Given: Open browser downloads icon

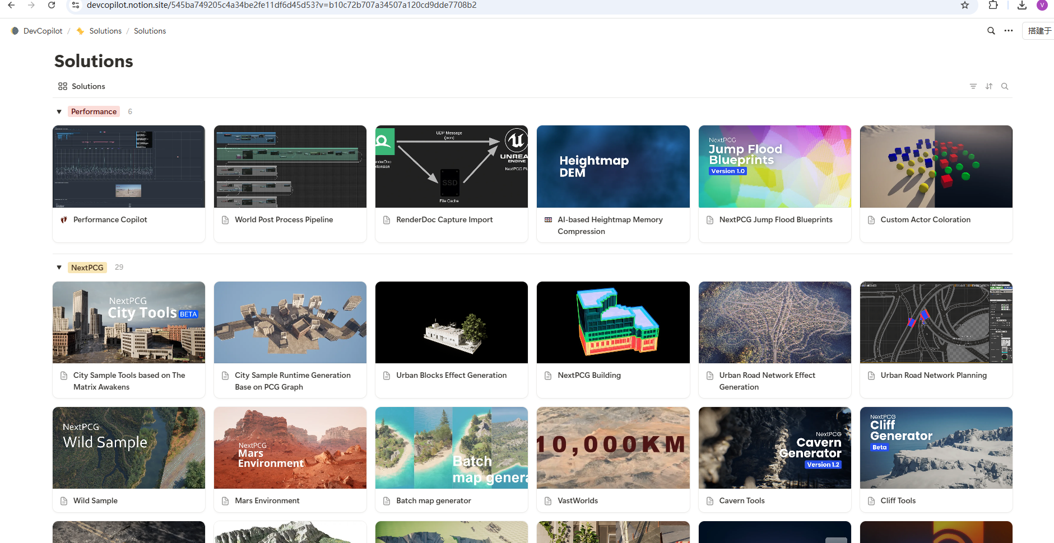Looking at the screenshot, I should 1022,5.
